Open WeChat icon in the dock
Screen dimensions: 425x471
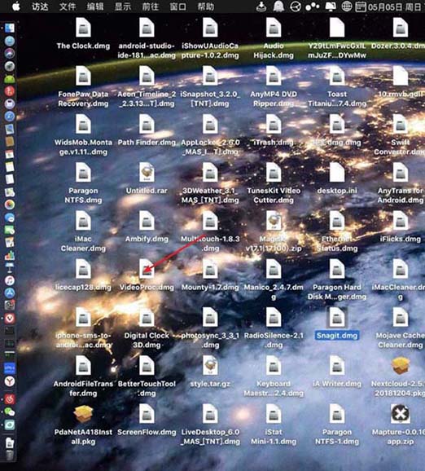[10, 412]
